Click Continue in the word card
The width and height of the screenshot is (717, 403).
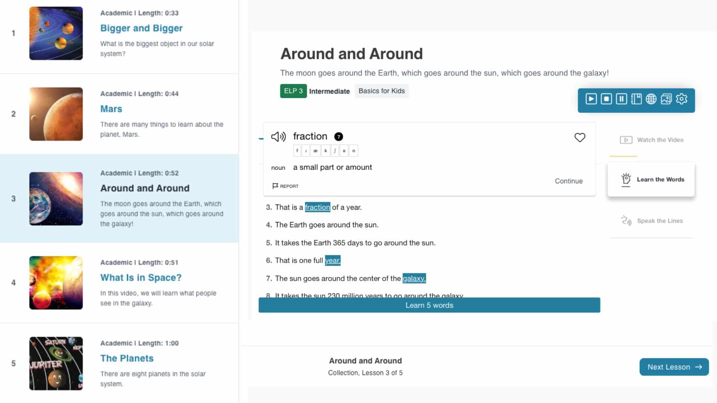coord(568,181)
